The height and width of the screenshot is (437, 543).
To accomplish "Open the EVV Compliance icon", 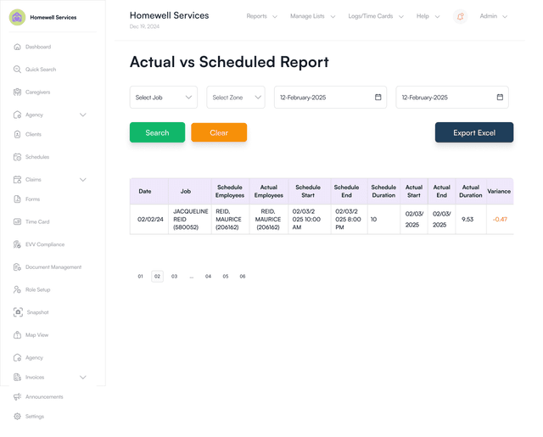I will (17, 244).
